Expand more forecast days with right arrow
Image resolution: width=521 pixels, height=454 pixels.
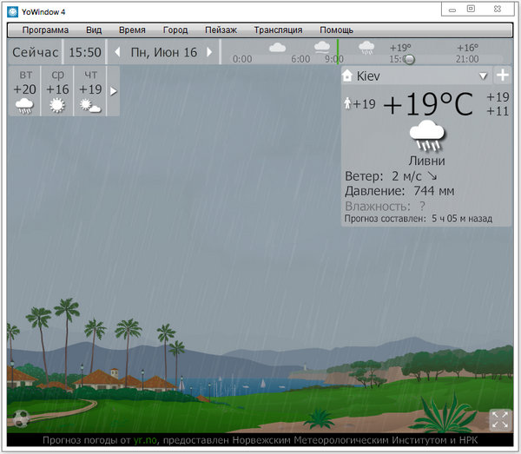[113, 91]
